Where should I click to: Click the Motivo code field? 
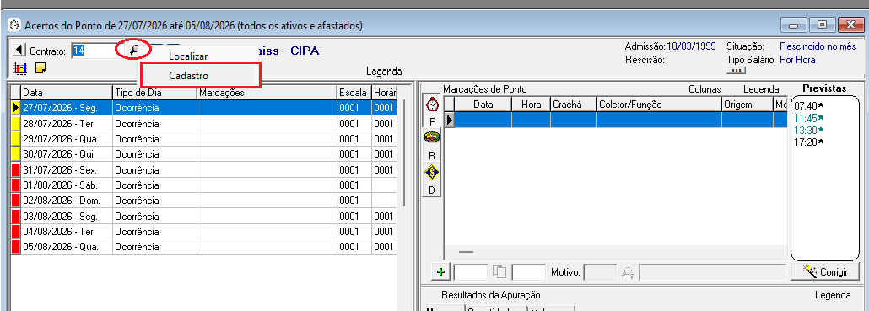click(x=600, y=271)
